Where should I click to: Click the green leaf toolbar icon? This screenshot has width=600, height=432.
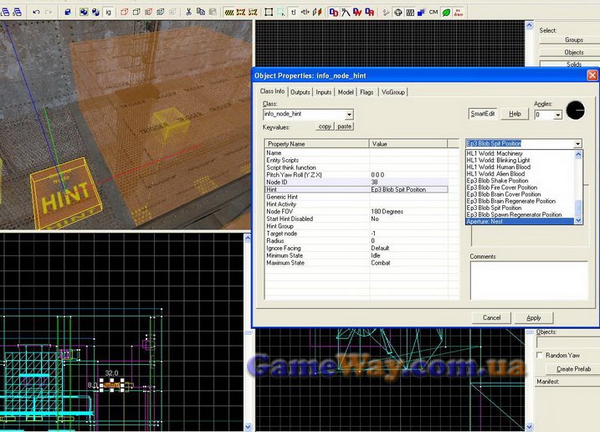point(447,13)
